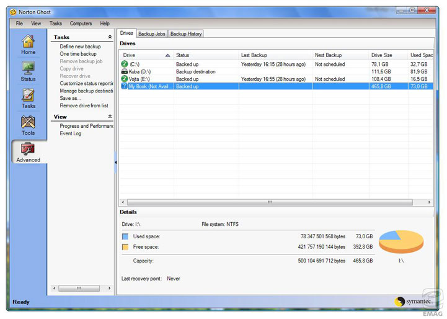447x319 pixels.
Task: Click 'Yesterday 16:15 (28 hours ago)' cell
Action: (273, 64)
